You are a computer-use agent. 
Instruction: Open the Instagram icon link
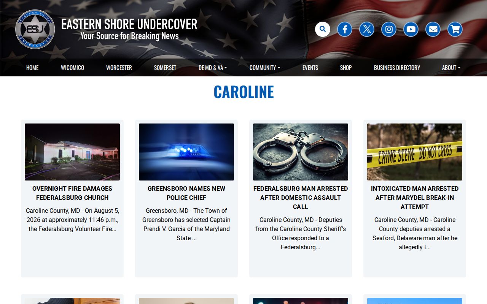tap(389, 29)
